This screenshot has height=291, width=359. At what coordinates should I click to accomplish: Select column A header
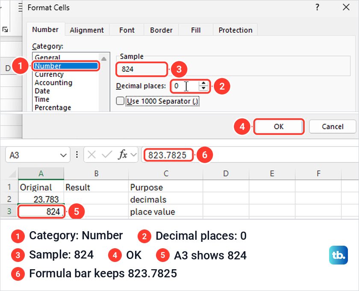(41, 173)
